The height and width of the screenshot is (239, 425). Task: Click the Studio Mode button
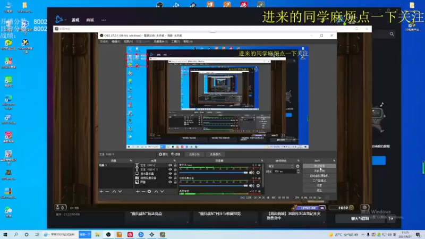[319, 181]
